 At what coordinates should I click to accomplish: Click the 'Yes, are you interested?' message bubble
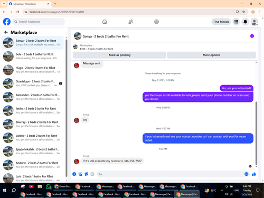click(237, 88)
